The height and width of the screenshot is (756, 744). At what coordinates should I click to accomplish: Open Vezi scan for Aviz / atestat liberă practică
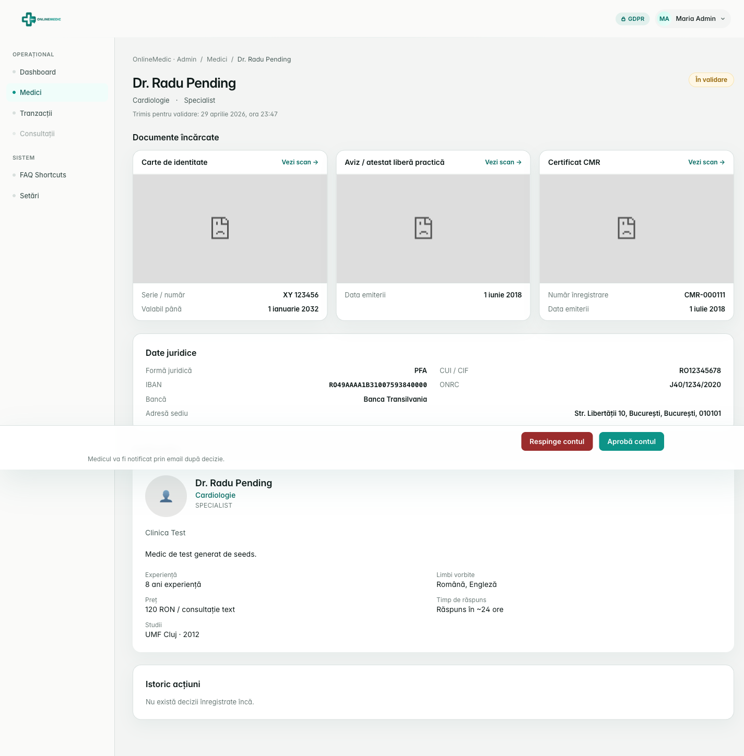[503, 162]
